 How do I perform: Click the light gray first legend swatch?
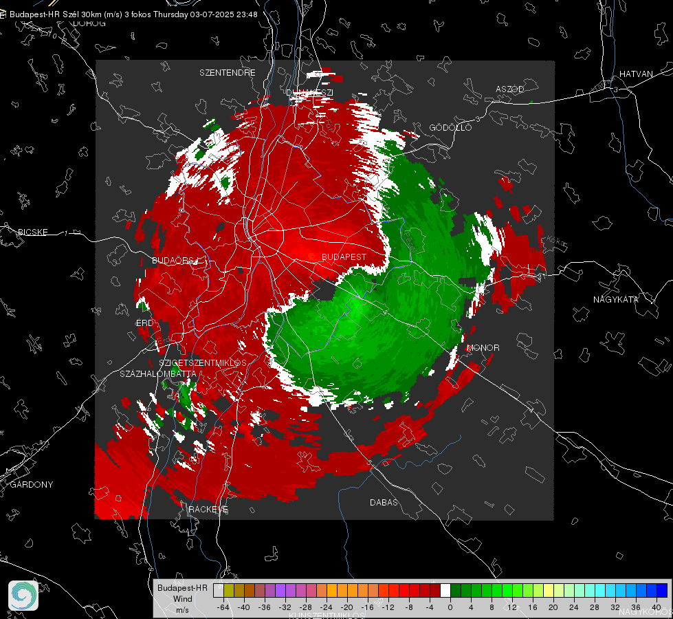[x=219, y=590]
